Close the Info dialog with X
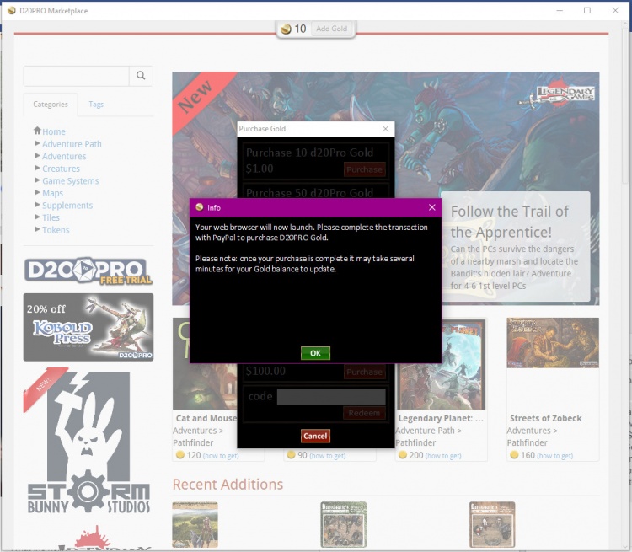Screen dimensions: 632x552 pyautogui.click(x=432, y=207)
